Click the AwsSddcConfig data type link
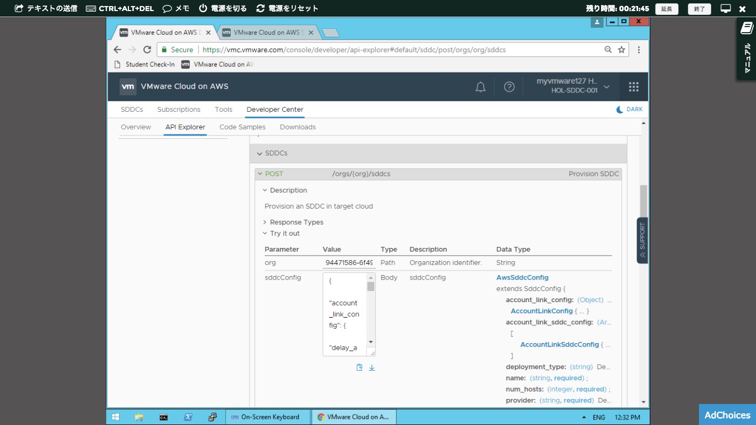The width and height of the screenshot is (756, 425). point(522,277)
